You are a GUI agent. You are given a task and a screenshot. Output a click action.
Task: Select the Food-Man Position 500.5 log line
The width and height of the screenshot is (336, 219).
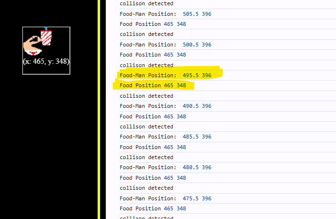click(x=165, y=45)
